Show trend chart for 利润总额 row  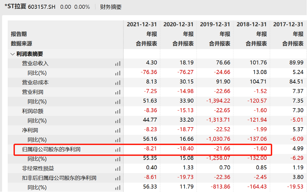pos(117,111)
